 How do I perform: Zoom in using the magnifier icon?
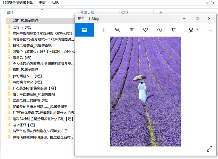(118, 30)
